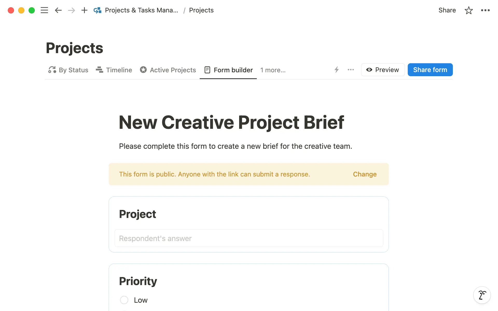Click the floating pen icon bottom right
Viewport: 498px width, 311px height.
point(482,295)
